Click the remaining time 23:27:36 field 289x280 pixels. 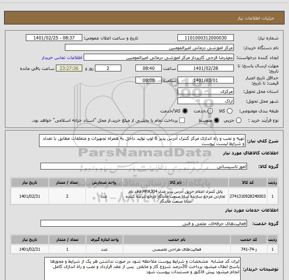pos(69,68)
